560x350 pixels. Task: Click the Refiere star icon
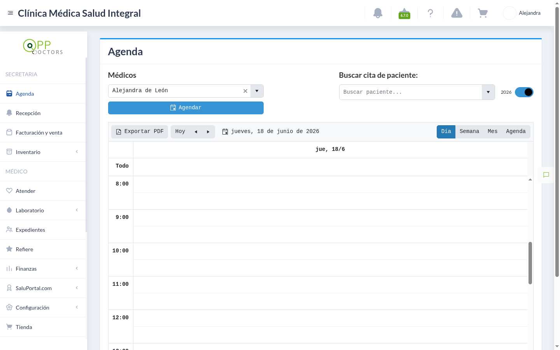(x=9, y=249)
